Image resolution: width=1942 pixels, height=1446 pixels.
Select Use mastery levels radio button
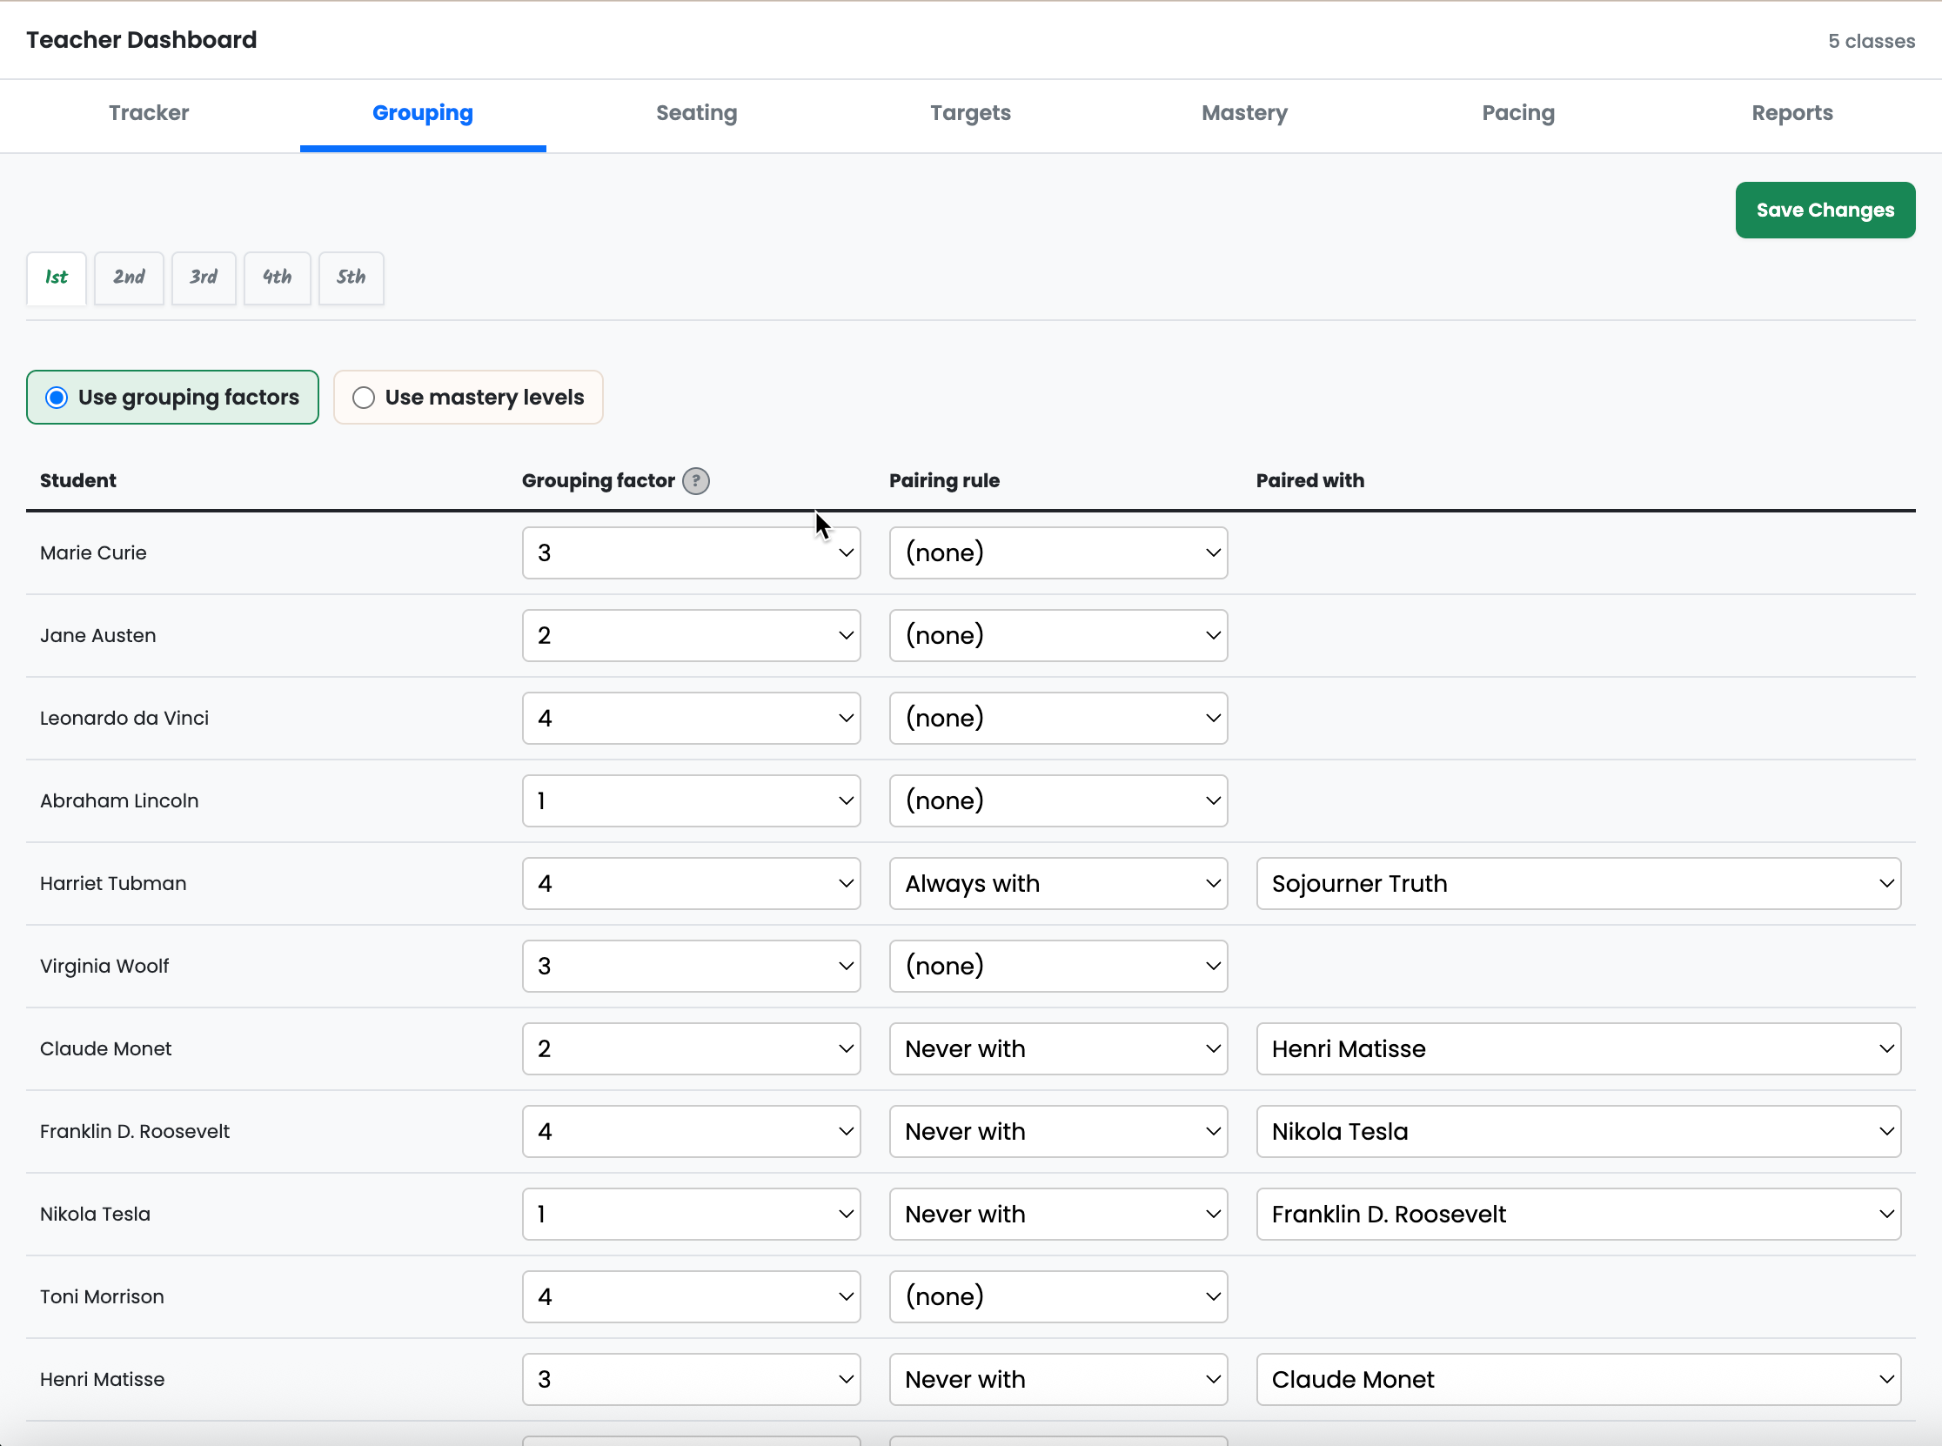click(x=363, y=398)
